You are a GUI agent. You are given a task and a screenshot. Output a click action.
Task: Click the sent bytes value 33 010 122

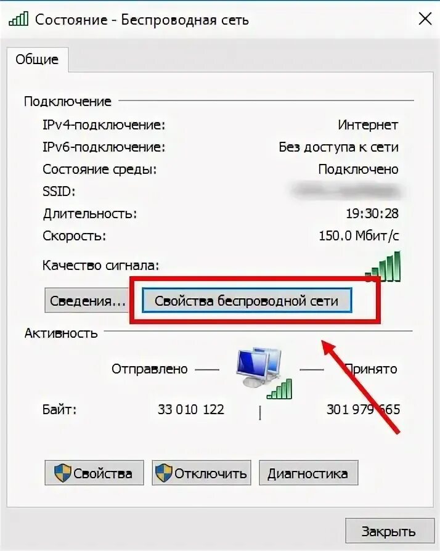click(x=191, y=409)
